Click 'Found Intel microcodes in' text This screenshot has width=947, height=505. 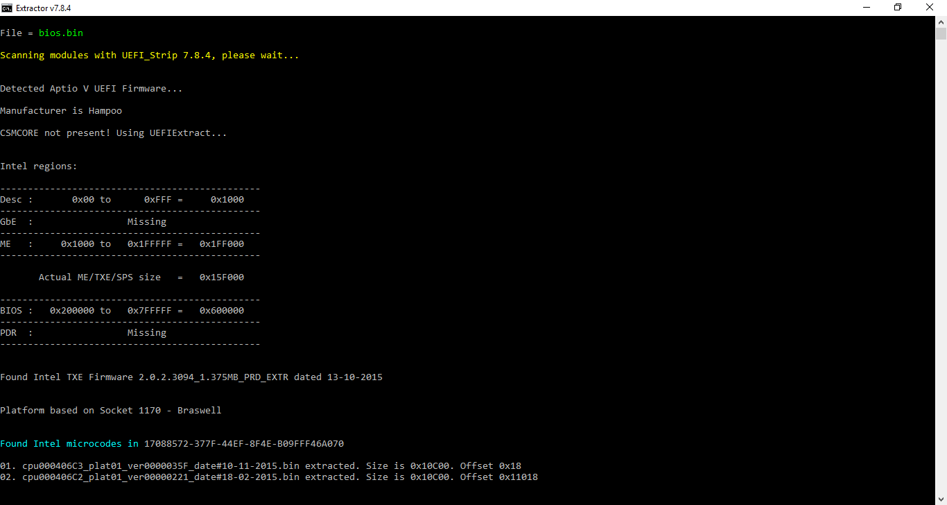(69, 443)
